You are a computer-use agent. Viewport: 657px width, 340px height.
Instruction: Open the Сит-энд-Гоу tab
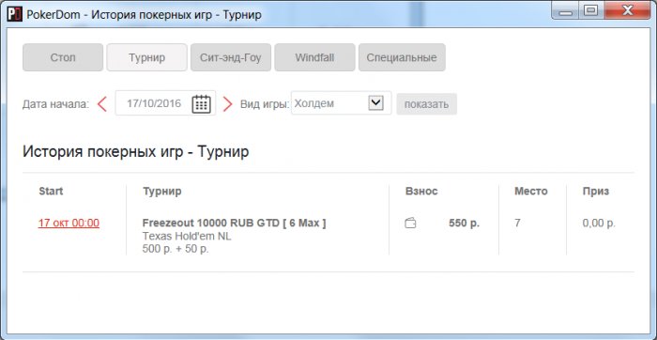point(231,57)
